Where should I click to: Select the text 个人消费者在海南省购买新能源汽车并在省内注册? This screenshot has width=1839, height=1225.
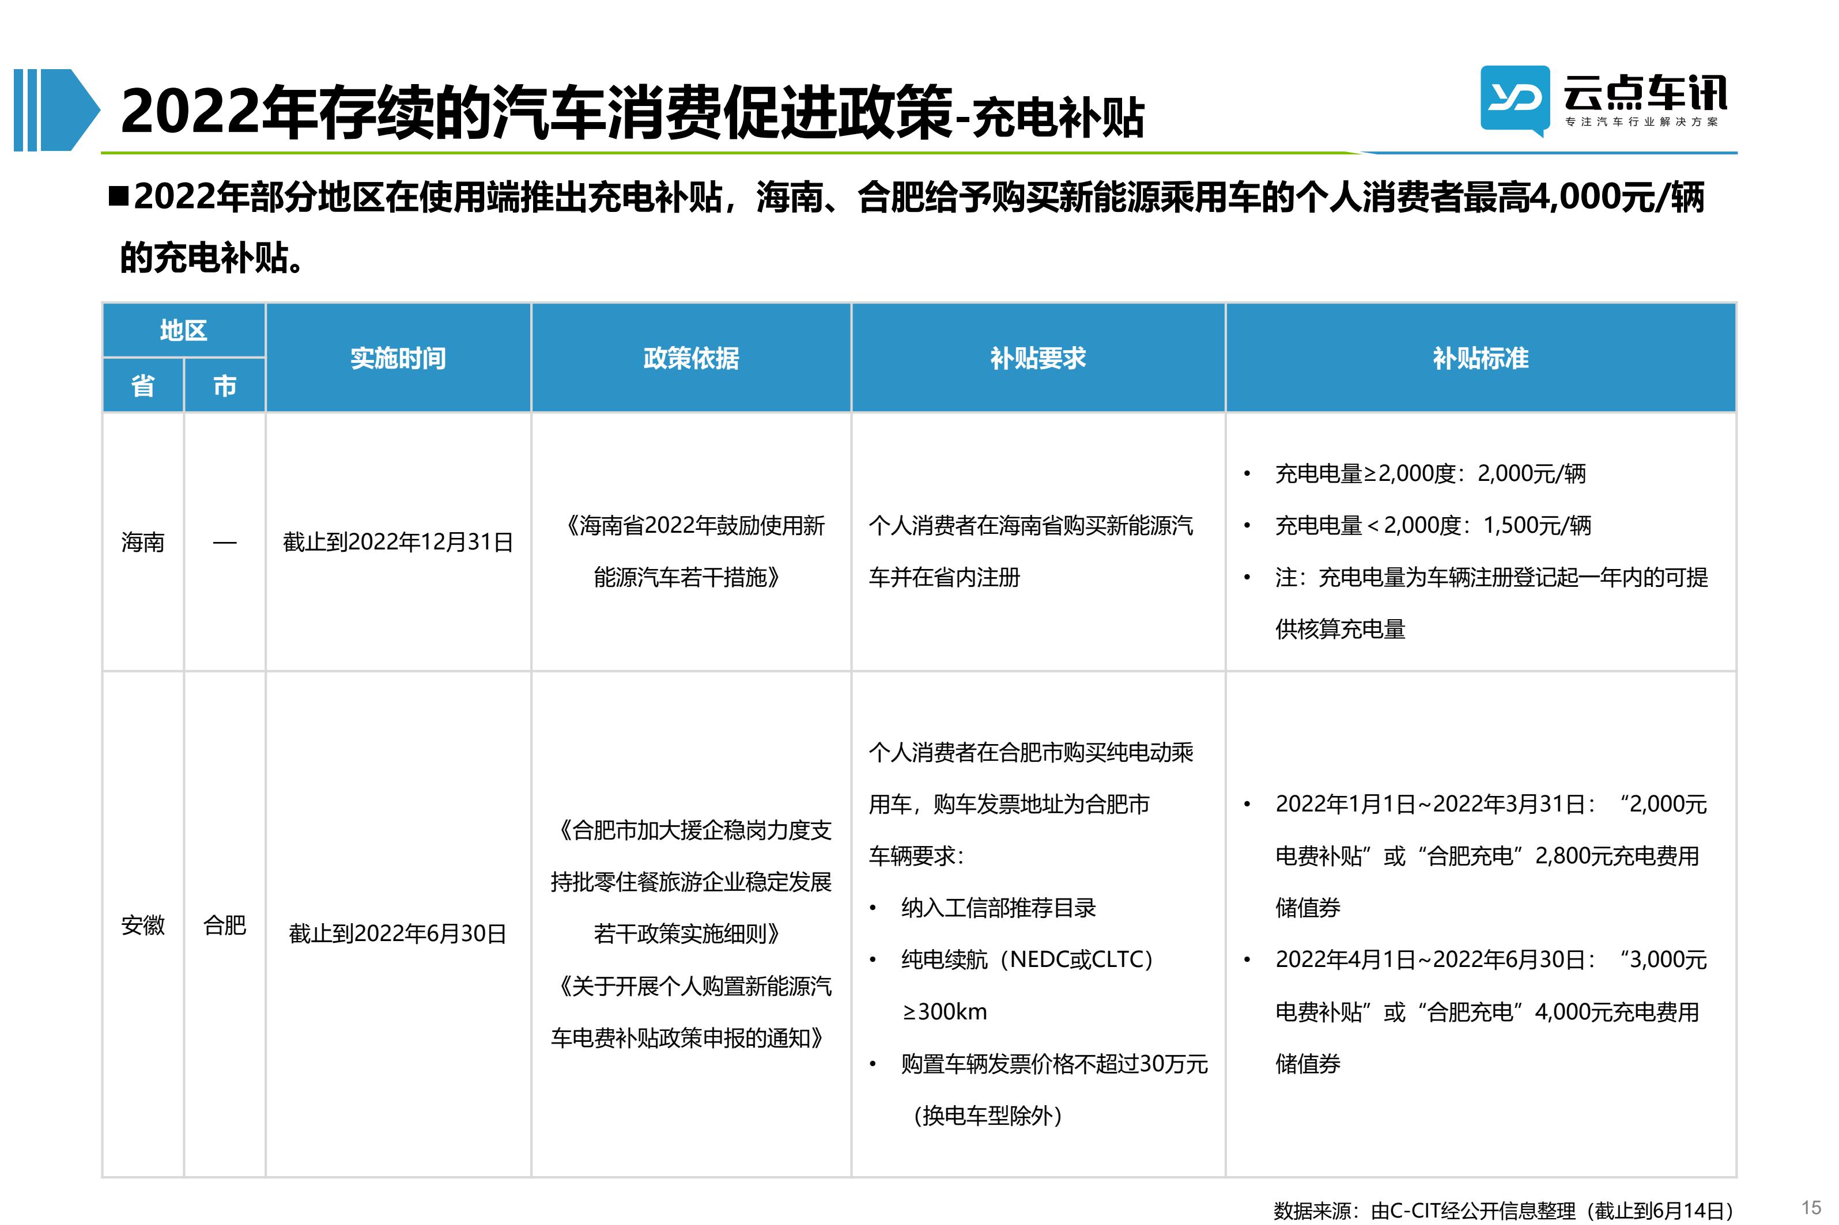point(1031,551)
